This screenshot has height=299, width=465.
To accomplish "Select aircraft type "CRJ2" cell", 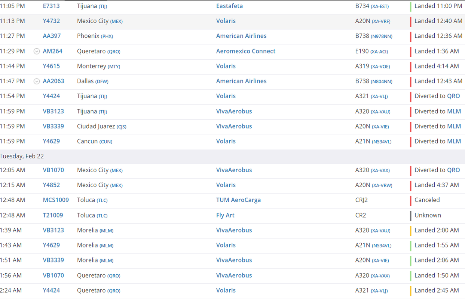I will (x=361, y=200).
